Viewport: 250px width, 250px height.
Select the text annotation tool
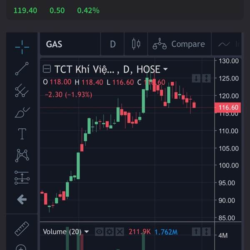[x=22, y=134]
